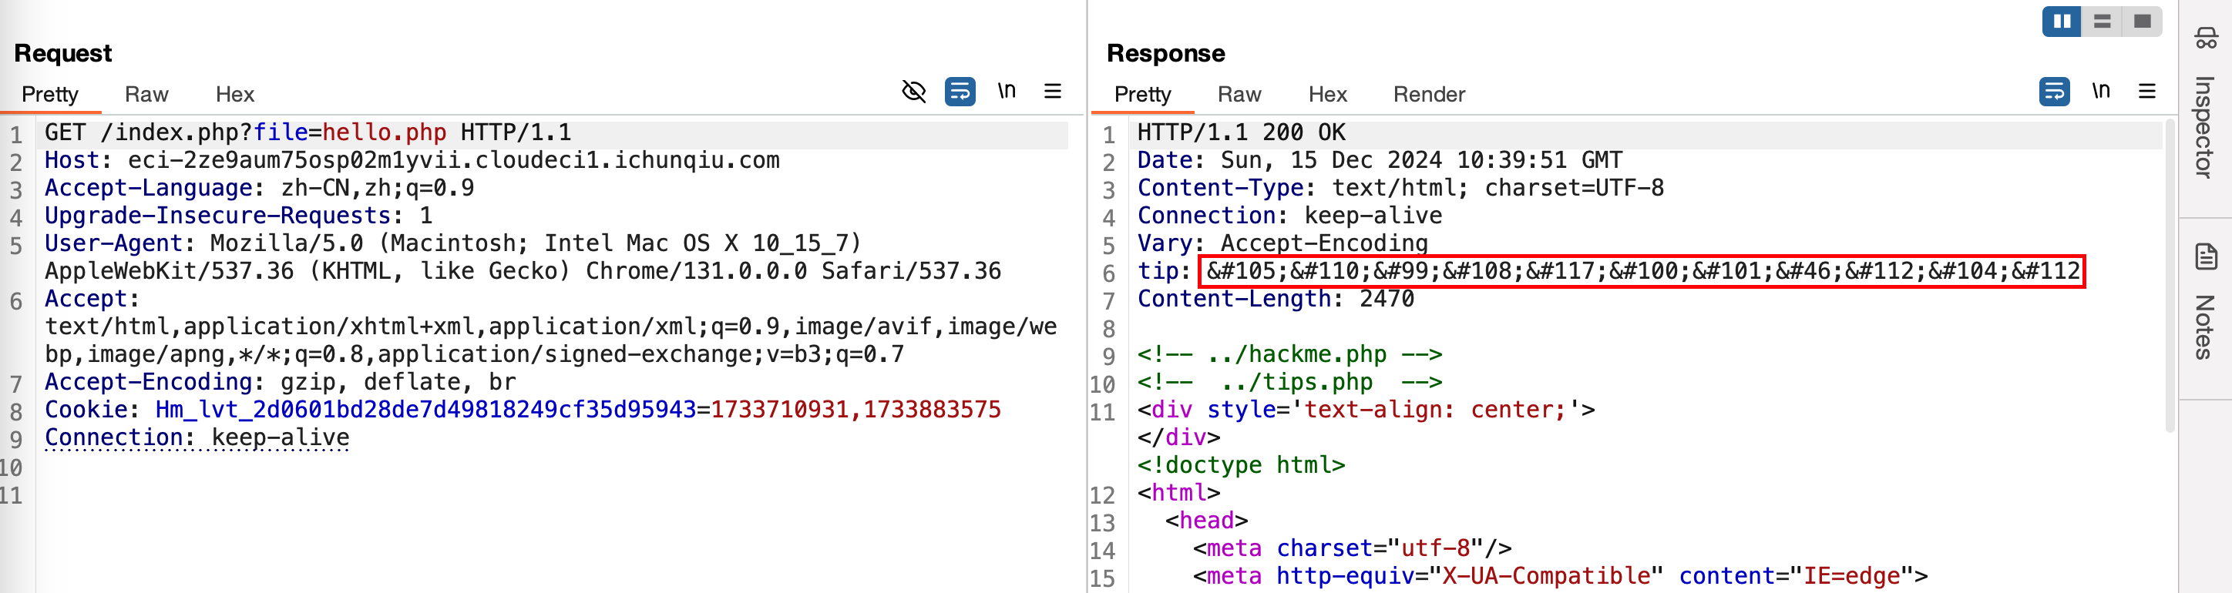This screenshot has height=593, width=2232.
Task: Click the <!doctype html> line
Action: coord(1242,465)
